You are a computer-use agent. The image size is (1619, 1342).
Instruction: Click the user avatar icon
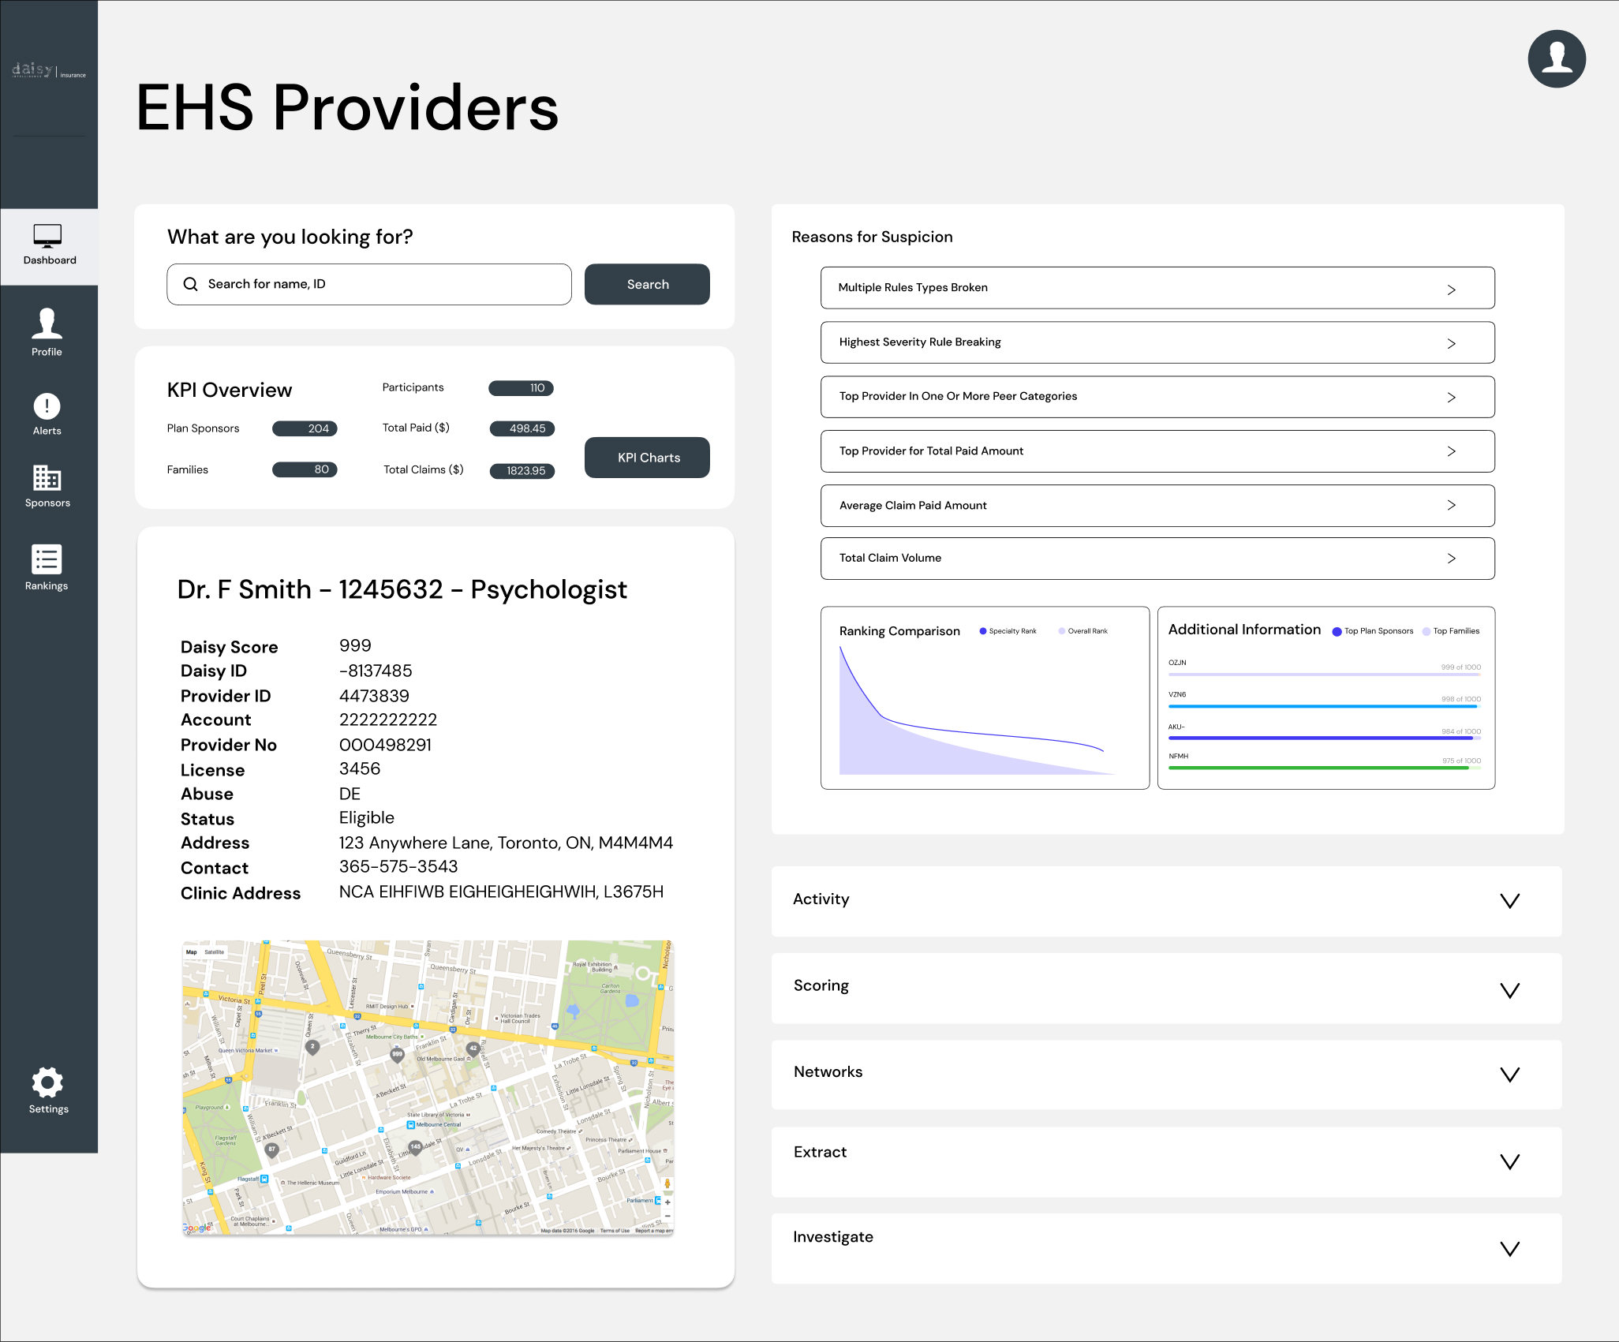[x=1556, y=59]
